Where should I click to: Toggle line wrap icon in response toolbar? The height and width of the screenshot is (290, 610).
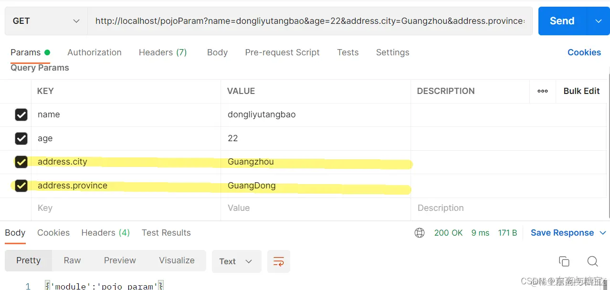tap(279, 261)
